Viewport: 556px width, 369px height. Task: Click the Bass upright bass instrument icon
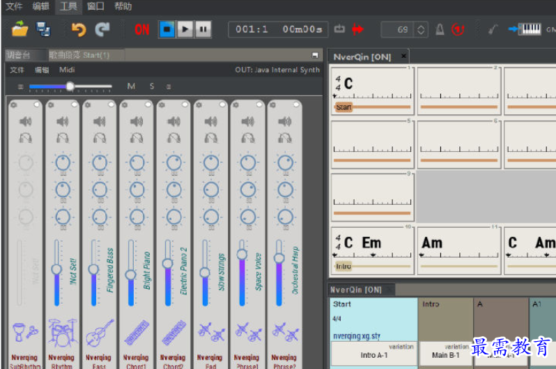coord(100,333)
